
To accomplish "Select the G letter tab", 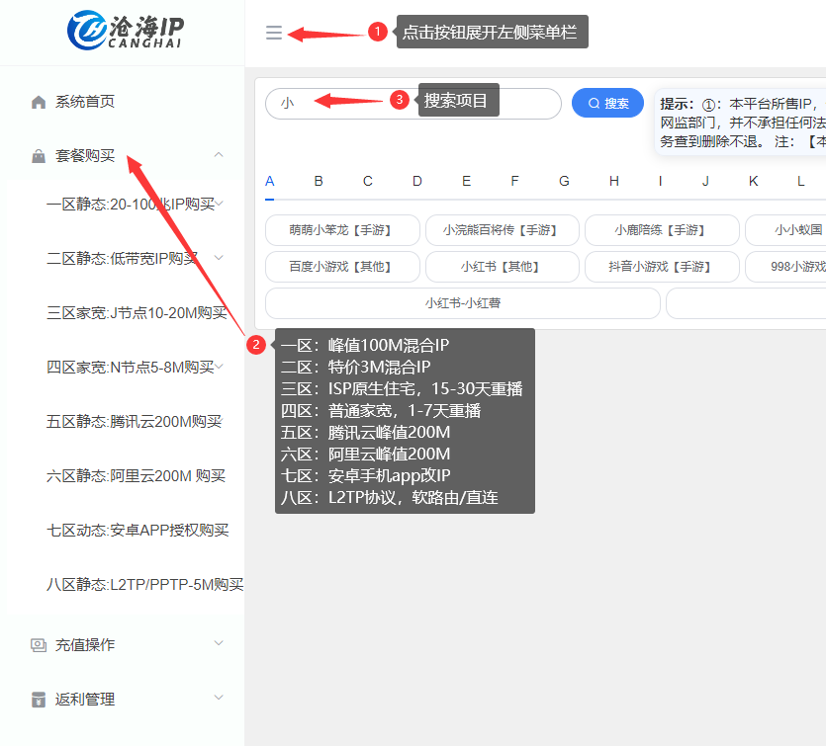I will pyautogui.click(x=564, y=182).
